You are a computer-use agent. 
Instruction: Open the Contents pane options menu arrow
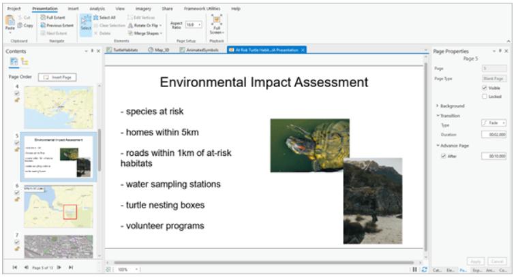pyautogui.click(x=86, y=51)
